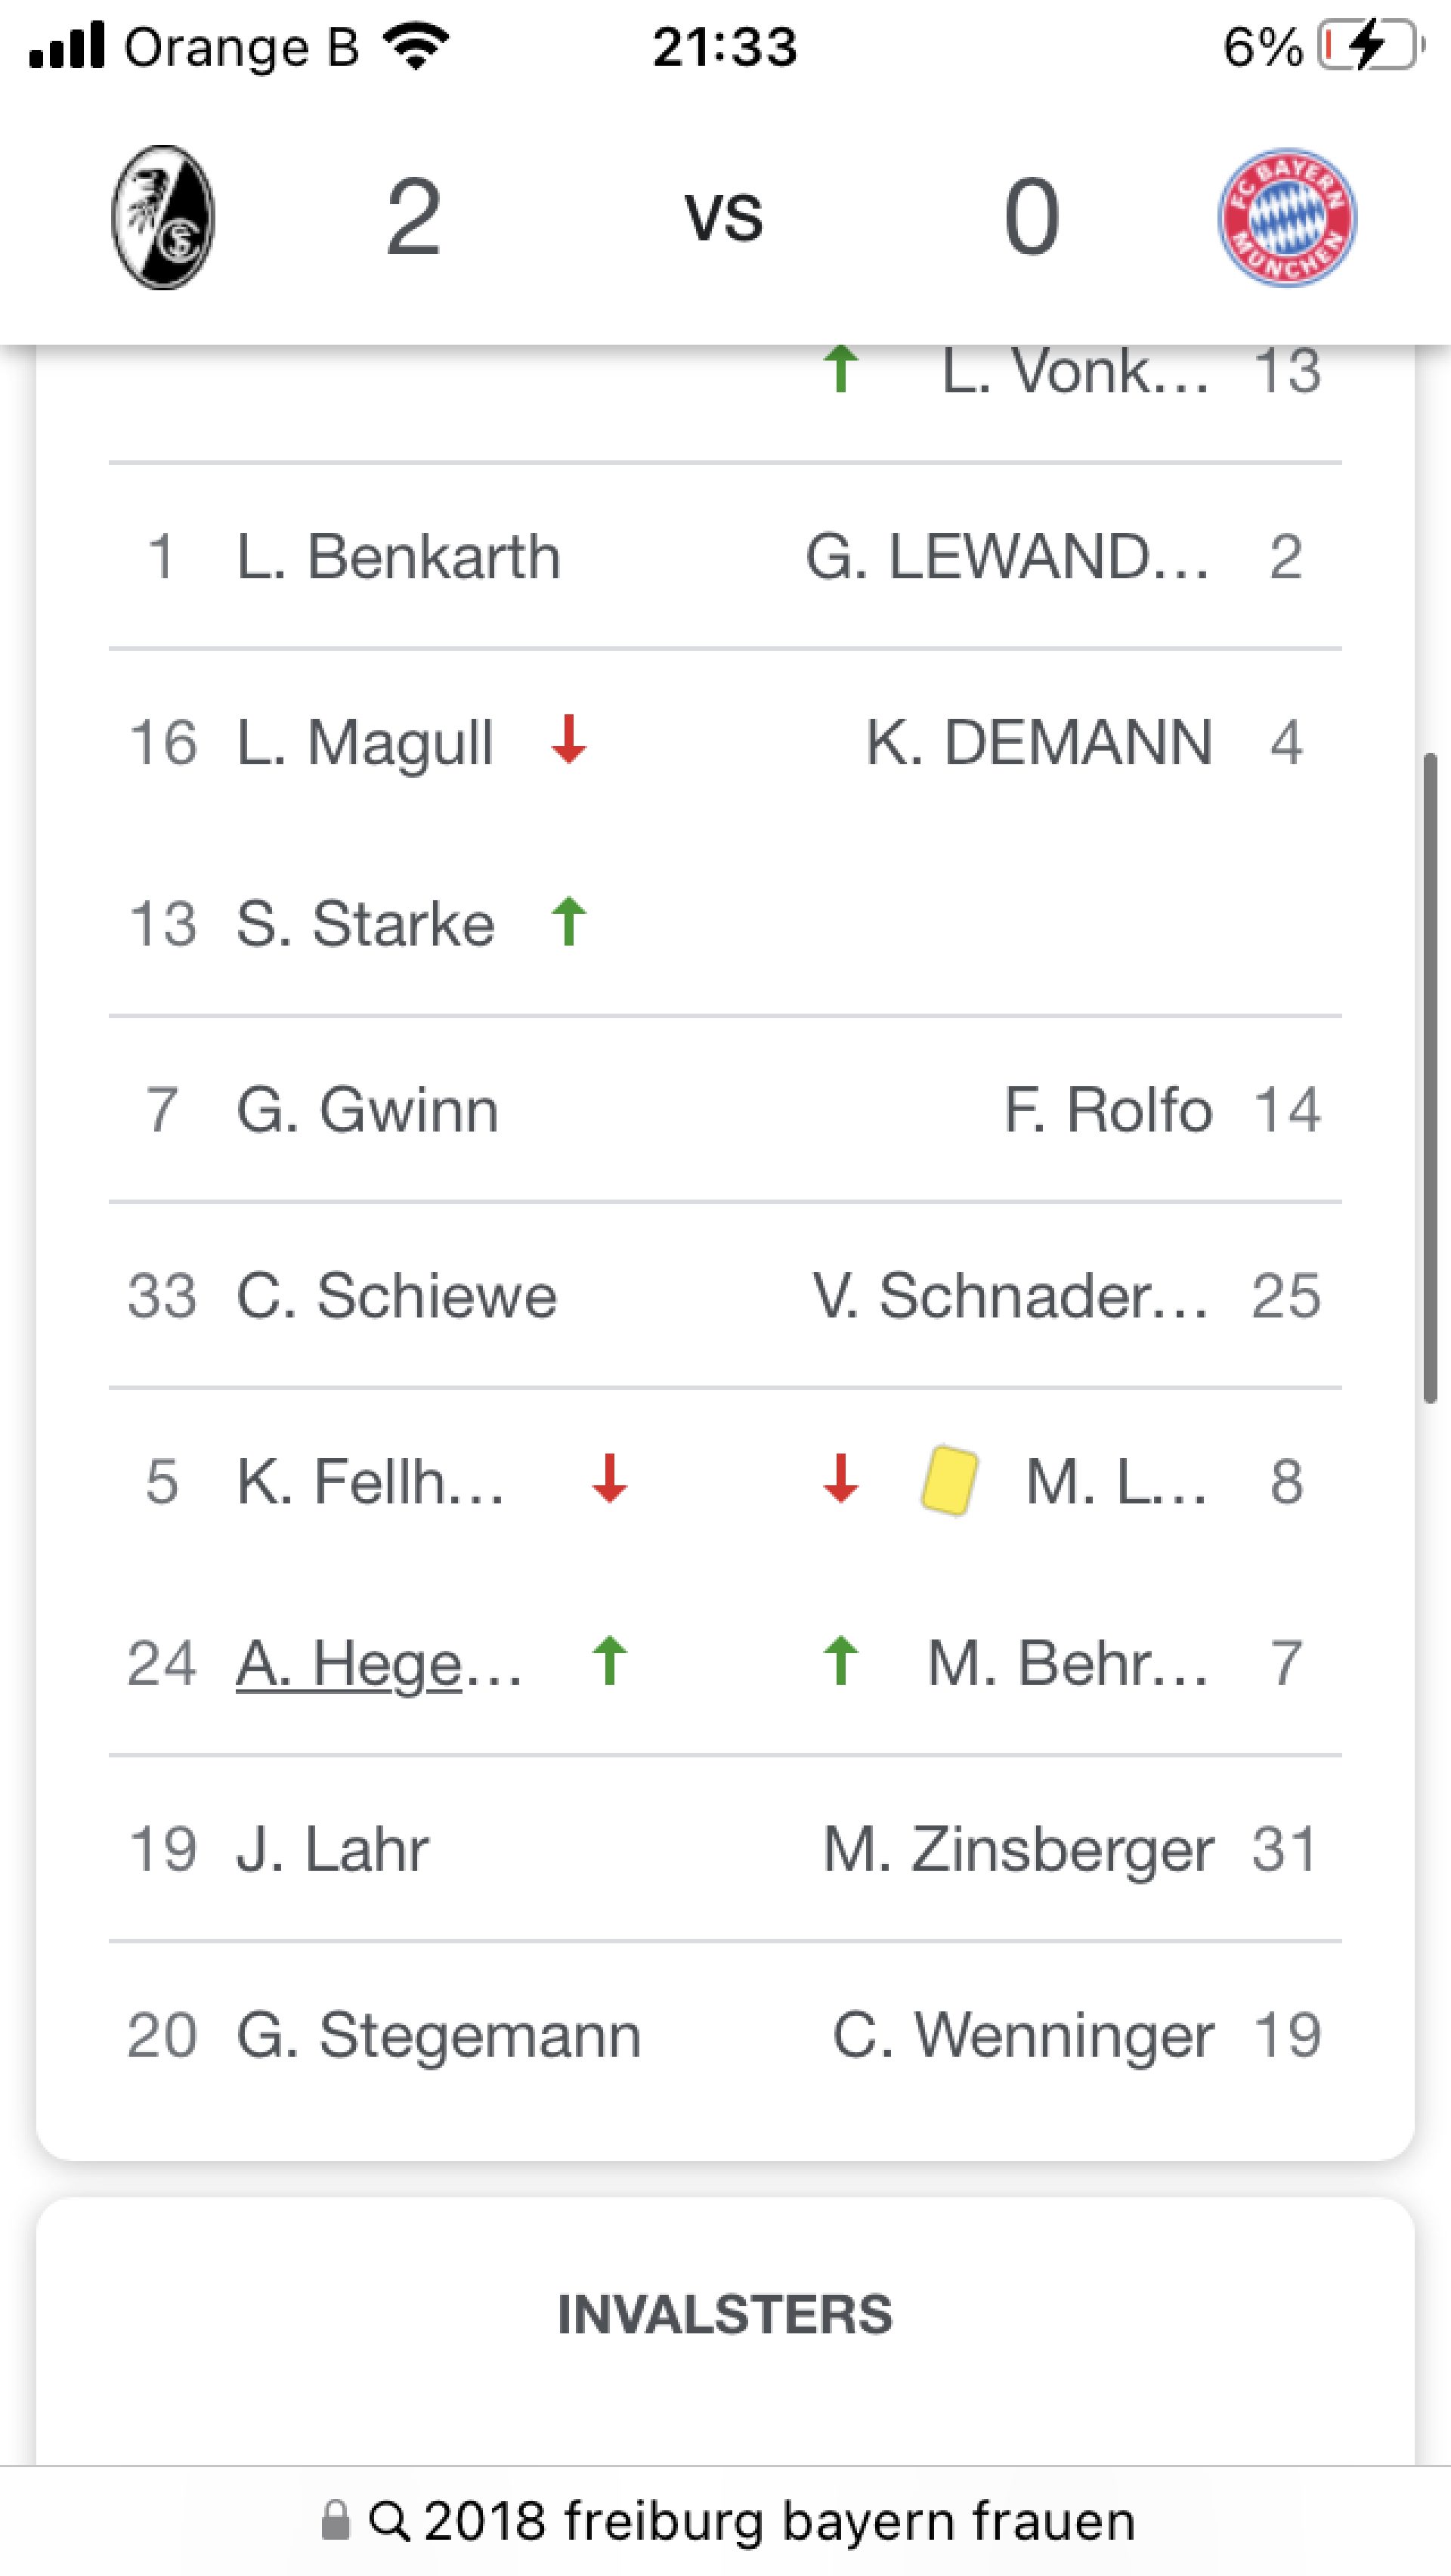Tap the padlock icon in address bar
Viewport: 1451px width, 2576px height.
point(336,2521)
